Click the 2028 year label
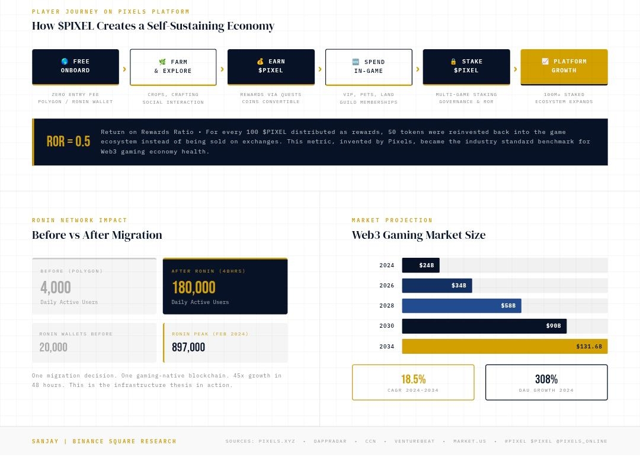Image resolution: width=640 pixels, height=464 pixels. [387, 306]
